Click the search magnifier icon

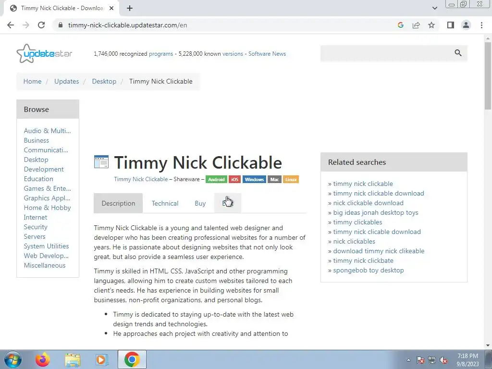[x=458, y=53]
